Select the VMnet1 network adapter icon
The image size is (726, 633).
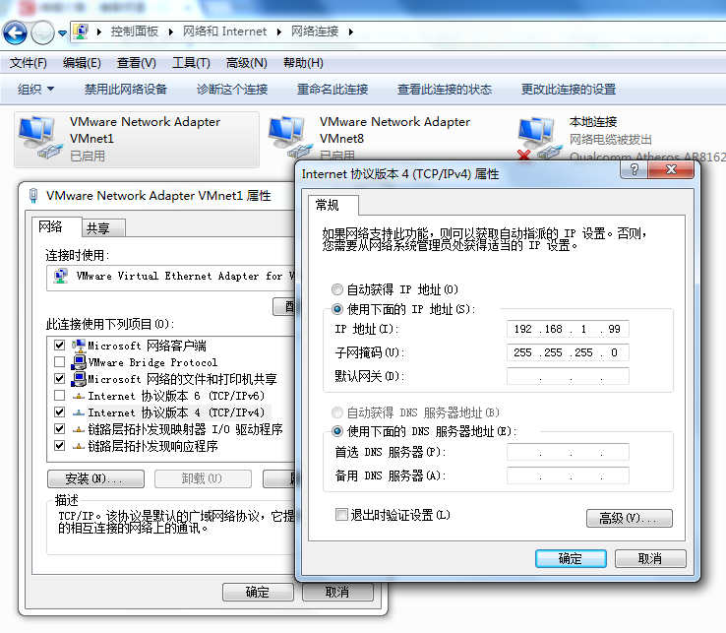[x=40, y=138]
